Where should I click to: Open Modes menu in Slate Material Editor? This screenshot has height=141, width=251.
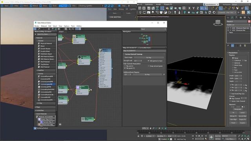coord(37,26)
